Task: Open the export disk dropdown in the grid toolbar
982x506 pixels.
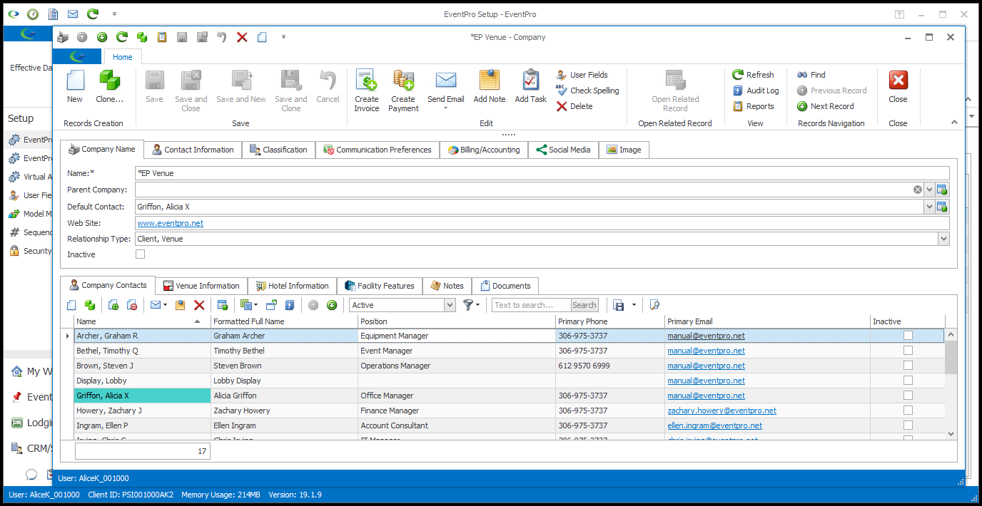Action: tap(634, 305)
